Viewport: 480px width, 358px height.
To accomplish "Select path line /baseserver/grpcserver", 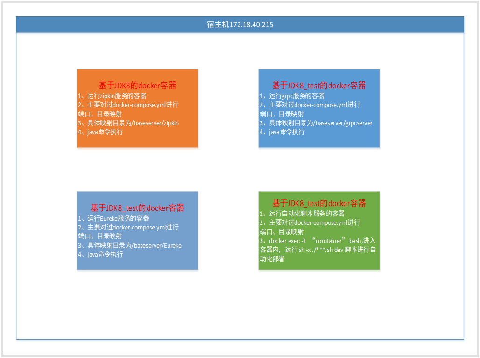I will click(316, 123).
